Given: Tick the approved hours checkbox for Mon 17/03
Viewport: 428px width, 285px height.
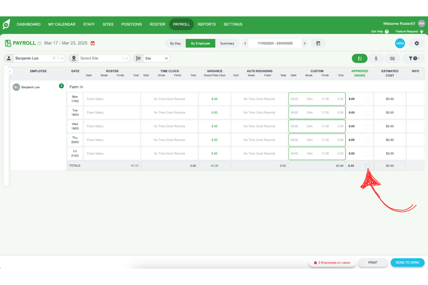Looking at the screenshot, I should click(368, 99).
